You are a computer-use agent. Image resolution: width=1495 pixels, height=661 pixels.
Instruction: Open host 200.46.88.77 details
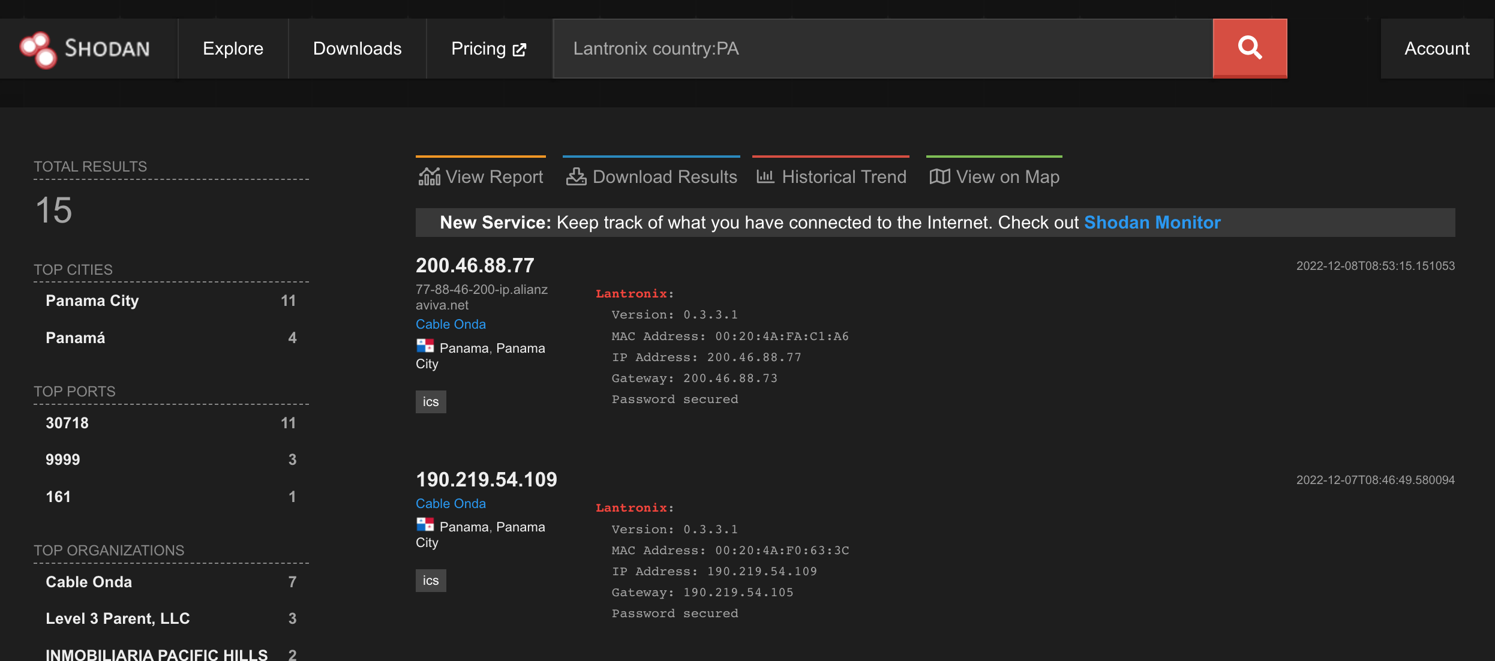coord(475,266)
